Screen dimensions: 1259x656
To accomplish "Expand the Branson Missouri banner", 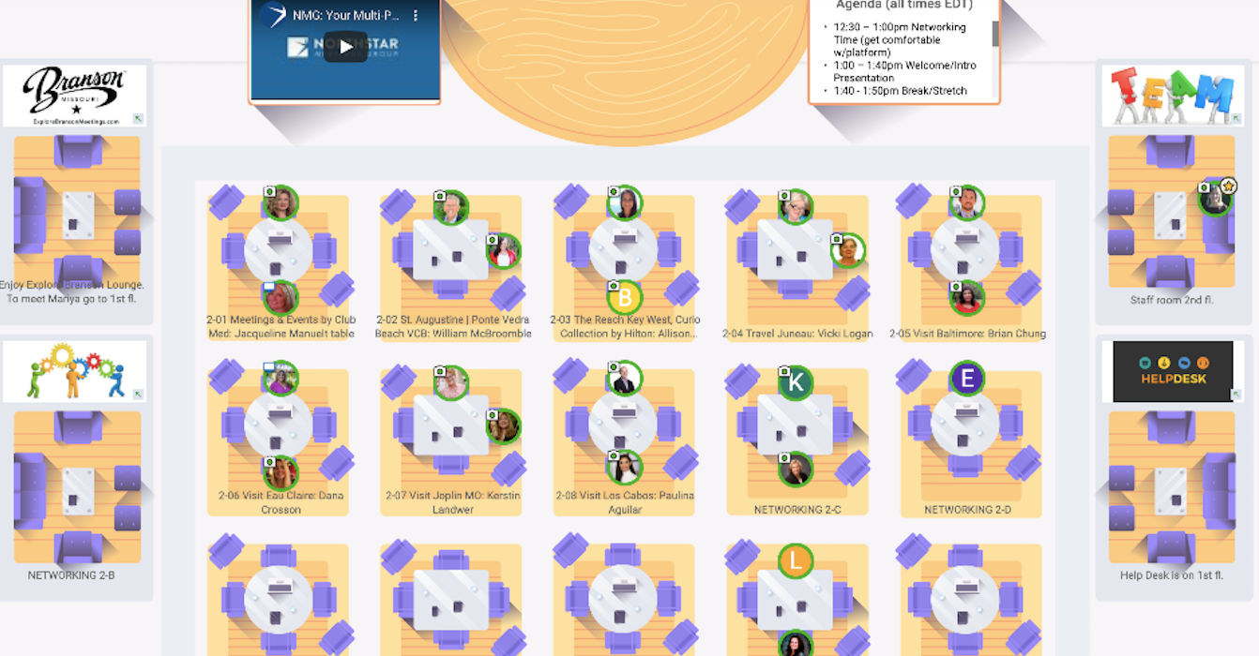I will [138, 119].
